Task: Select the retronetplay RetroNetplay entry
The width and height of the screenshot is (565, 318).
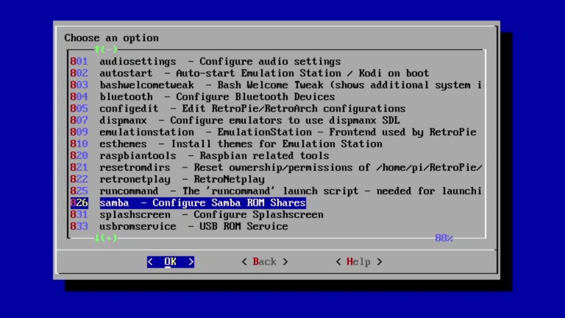Action: (x=167, y=179)
